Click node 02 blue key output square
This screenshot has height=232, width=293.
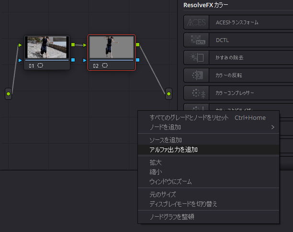coord(138,60)
